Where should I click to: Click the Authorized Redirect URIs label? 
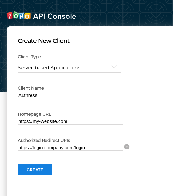(44, 140)
